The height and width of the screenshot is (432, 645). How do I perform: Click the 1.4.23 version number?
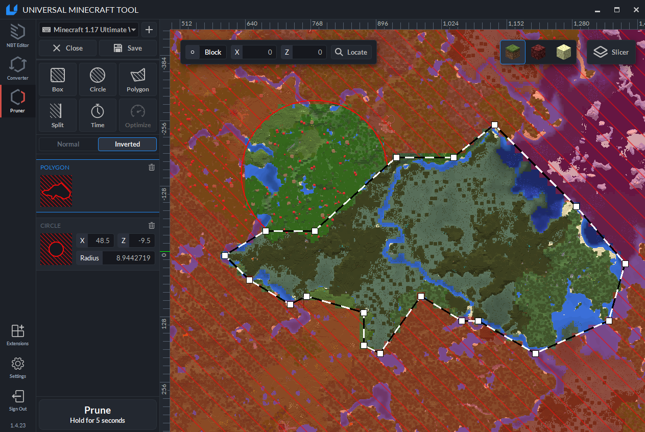18,425
